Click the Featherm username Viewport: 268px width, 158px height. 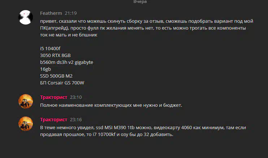point(51,13)
